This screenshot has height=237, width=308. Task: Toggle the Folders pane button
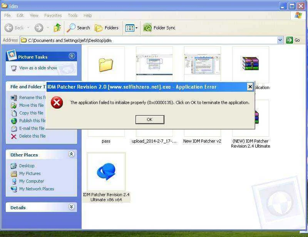pos(107,28)
